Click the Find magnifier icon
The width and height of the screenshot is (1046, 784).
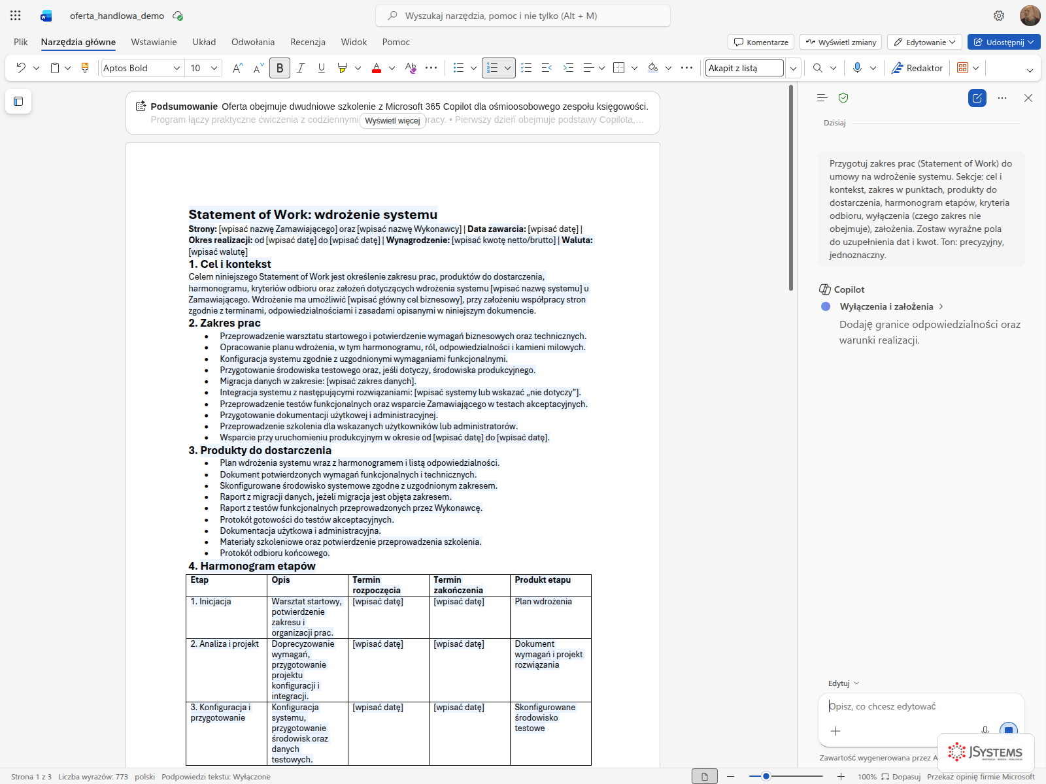click(x=818, y=68)
